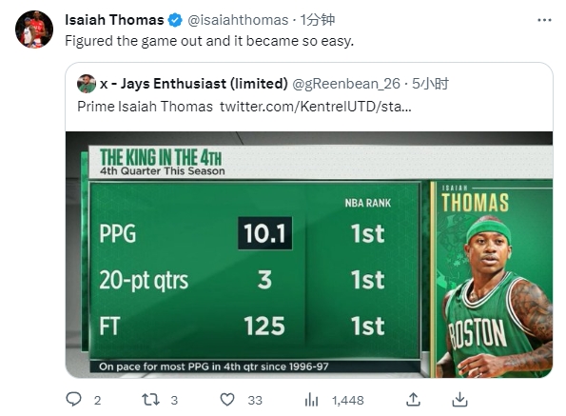Viewport: 566px width, 416px height.
Task: Open the twitter.com/KentrelUTD link
Action: 316,107
